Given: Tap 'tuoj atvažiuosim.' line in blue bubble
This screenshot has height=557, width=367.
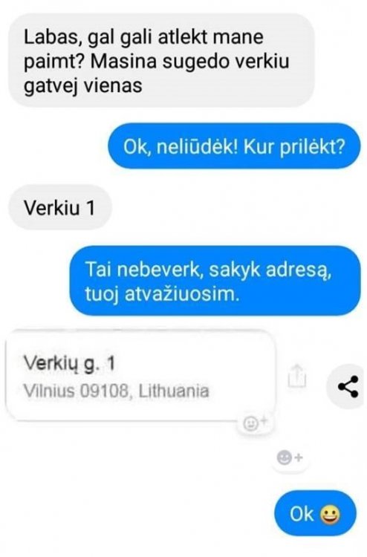Looking at the screenshot, I should click(x=162, y=294).
